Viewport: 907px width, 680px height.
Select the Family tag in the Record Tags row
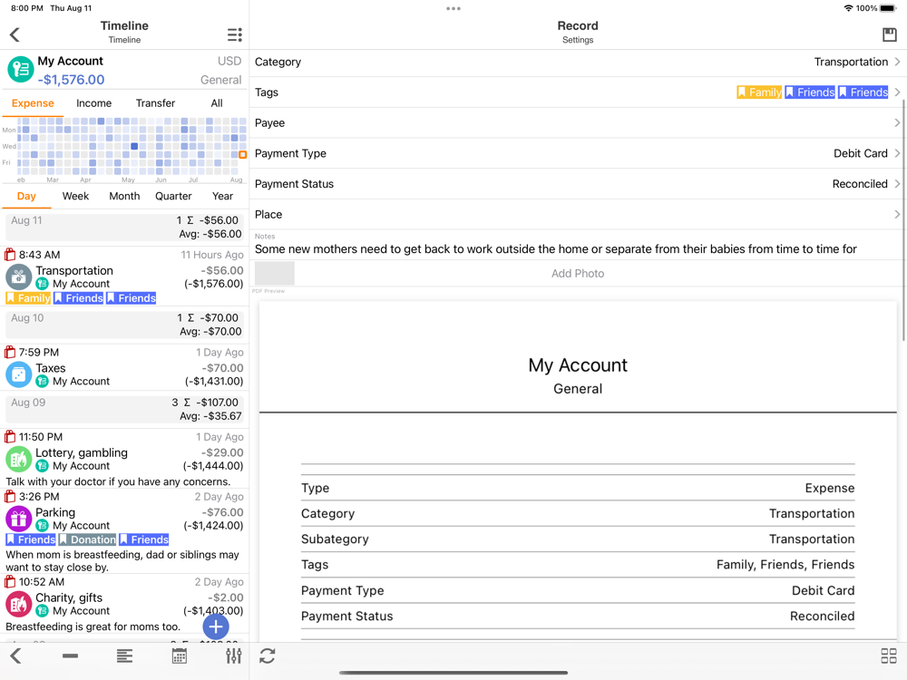point(759,92)
